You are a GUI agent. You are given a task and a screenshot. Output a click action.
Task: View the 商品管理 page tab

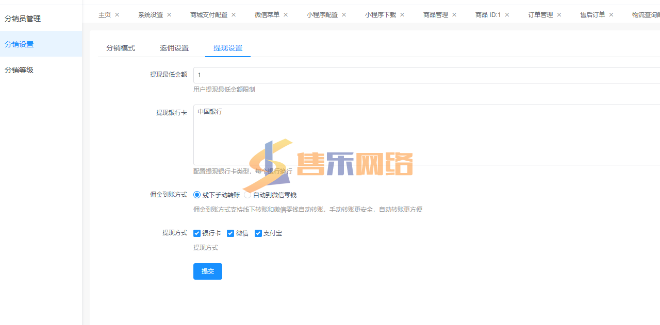436,15
